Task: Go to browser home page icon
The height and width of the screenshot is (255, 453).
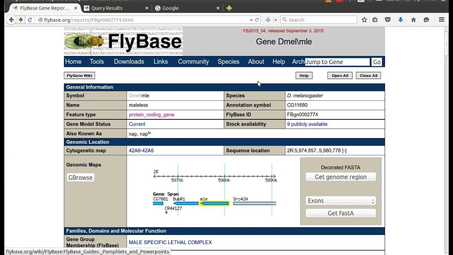Action: point(413,20)
